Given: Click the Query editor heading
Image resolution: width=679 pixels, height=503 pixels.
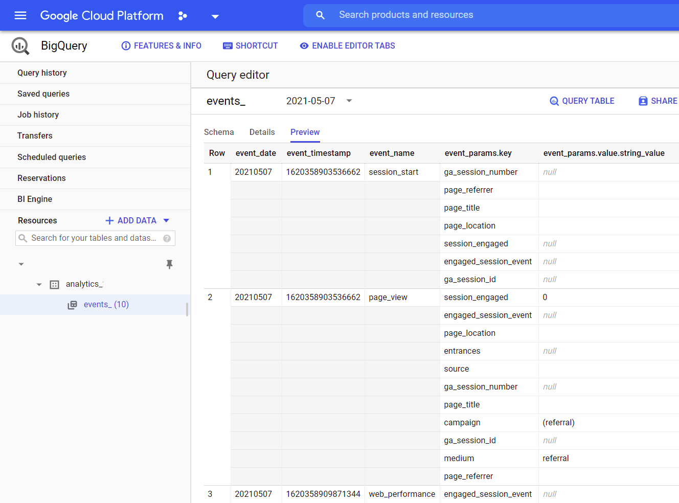Looking at the screenshot, I should [238, 75].
